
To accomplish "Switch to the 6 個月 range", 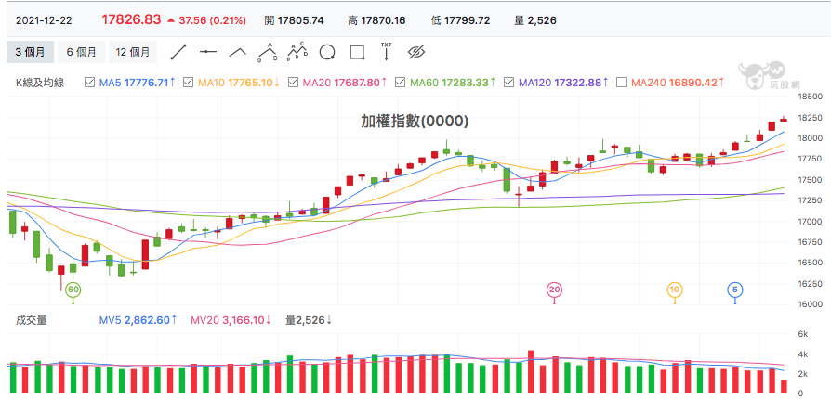I will pyautogui.click(x=82, y=52).
